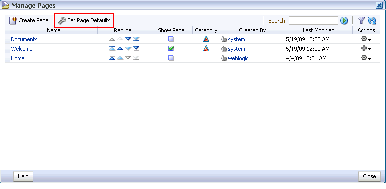This screenshot has height=189, width=386.
Task: Enable Show Page for Home
Action: [171, 58]
